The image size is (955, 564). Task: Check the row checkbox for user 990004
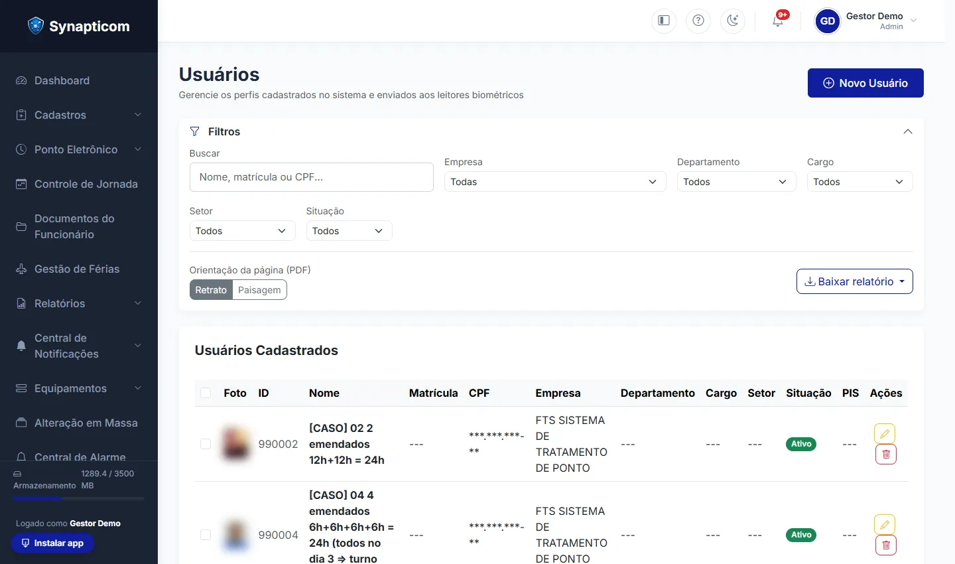pyautogui.click(x=206, y=535)
